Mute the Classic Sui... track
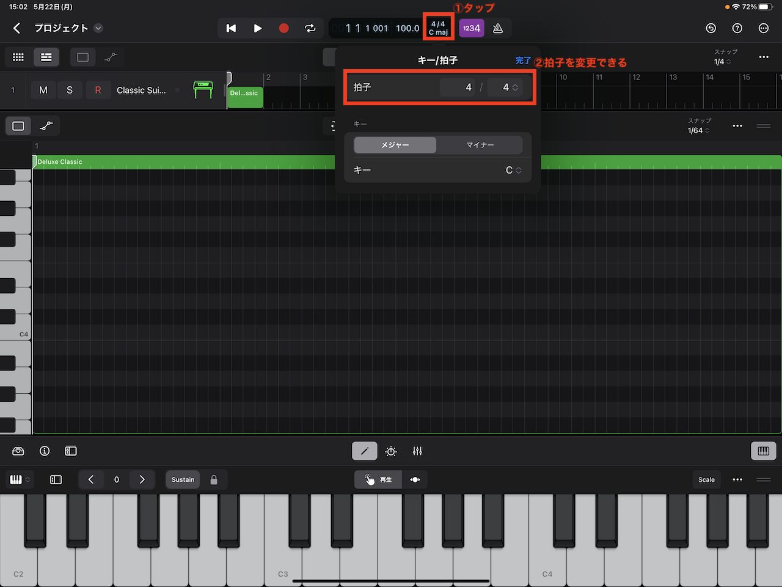782x587 pixels. click(43, 90)
